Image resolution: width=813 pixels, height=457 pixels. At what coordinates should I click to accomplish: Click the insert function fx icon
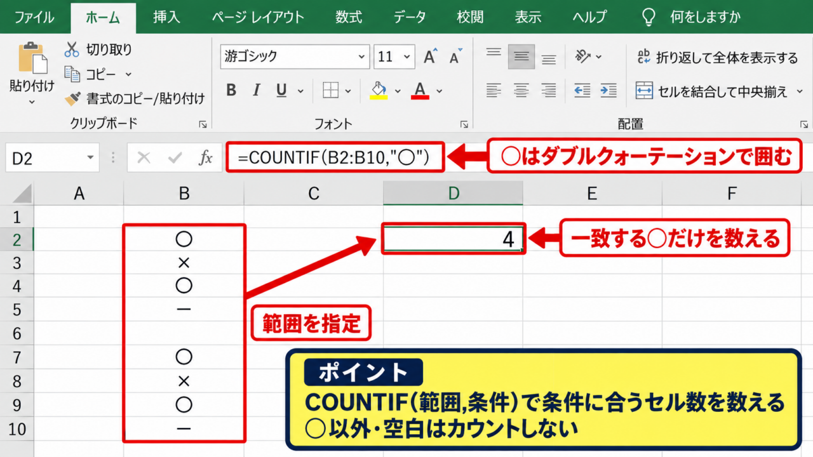click(x=205, y=157)
